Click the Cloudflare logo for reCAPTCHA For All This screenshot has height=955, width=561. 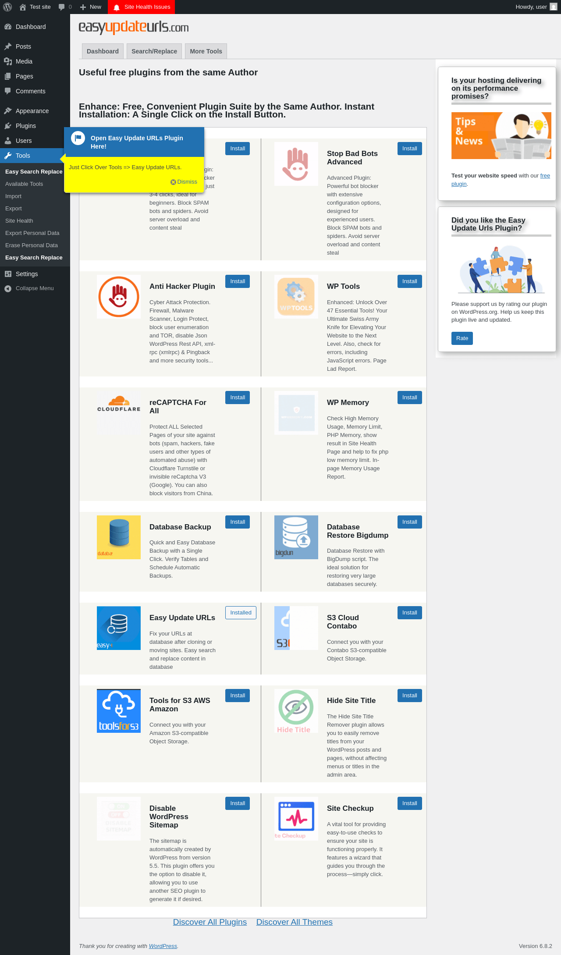(x=119, y=413)
